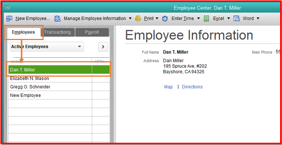Switch to the Employees tab
This screenshot has width=282, height=145.
[23, 32]
